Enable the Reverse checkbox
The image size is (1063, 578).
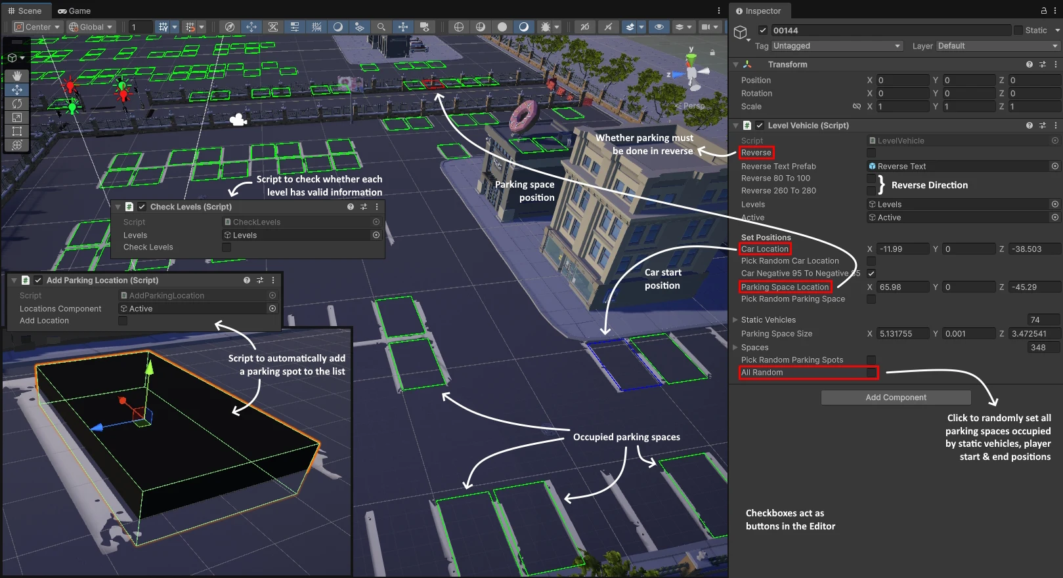click(871, 153)
